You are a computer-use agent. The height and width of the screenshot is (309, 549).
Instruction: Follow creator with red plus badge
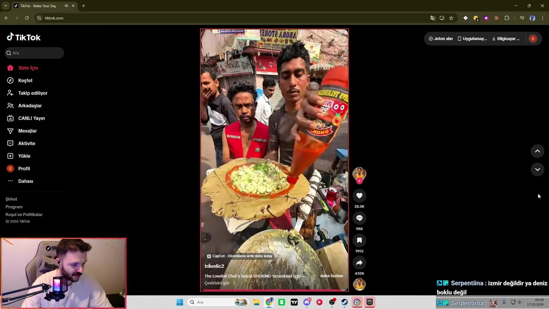(359, 181)
